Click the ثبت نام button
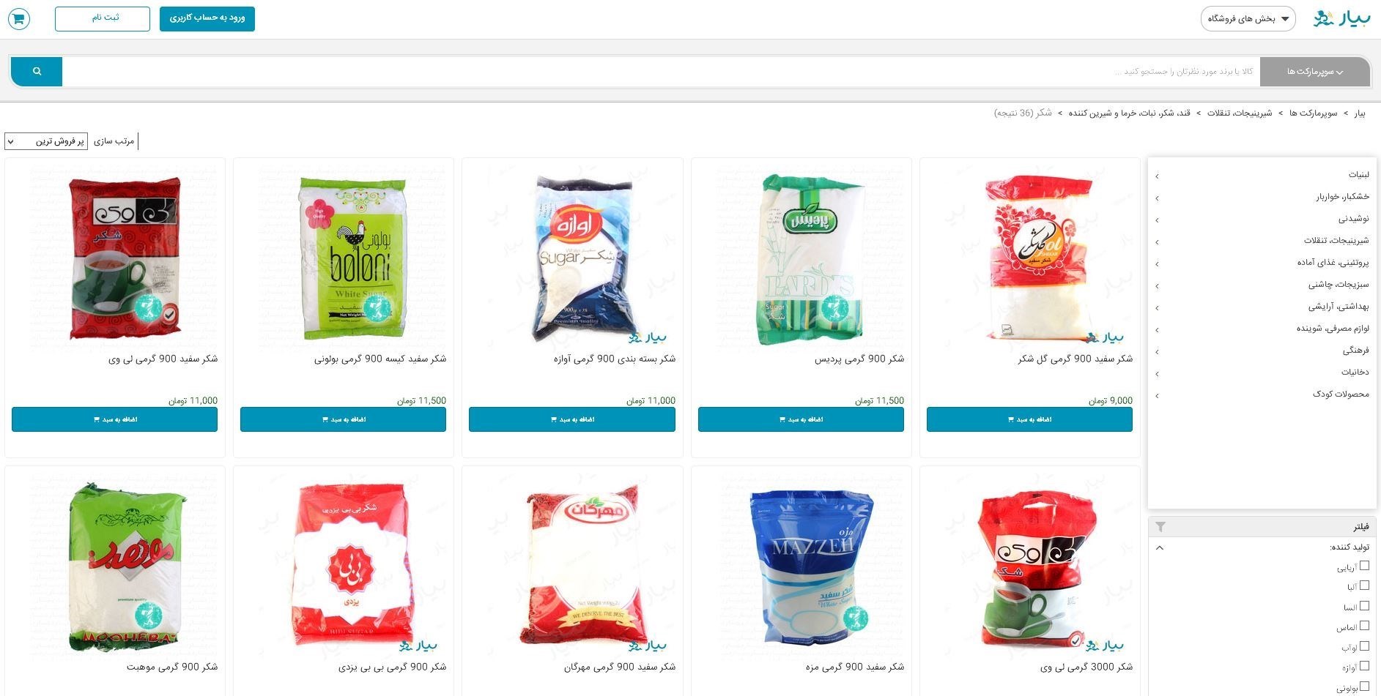Viewport: 1381px width, 696px height. [x=103, y=18]
